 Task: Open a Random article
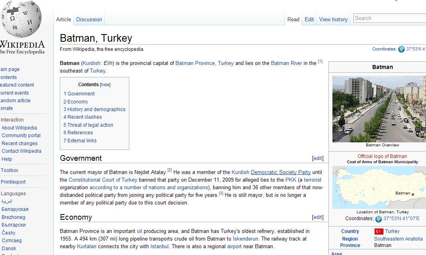pyautogui.click(x=15, y=101)
